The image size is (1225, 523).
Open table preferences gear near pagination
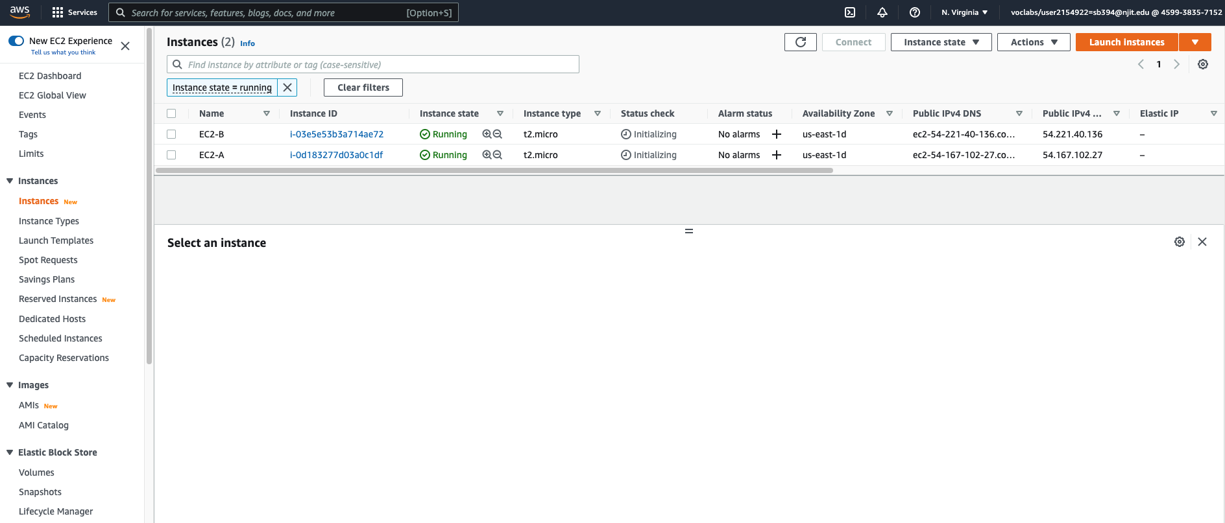click(1203, 64)
